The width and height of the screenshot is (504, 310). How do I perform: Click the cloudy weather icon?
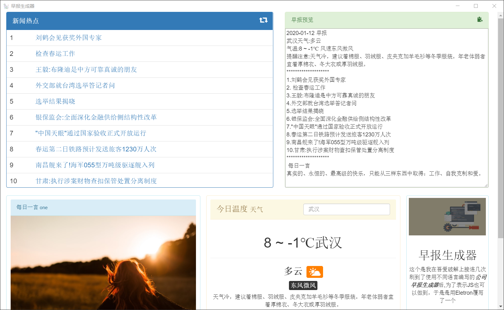(x=315, y=272)
